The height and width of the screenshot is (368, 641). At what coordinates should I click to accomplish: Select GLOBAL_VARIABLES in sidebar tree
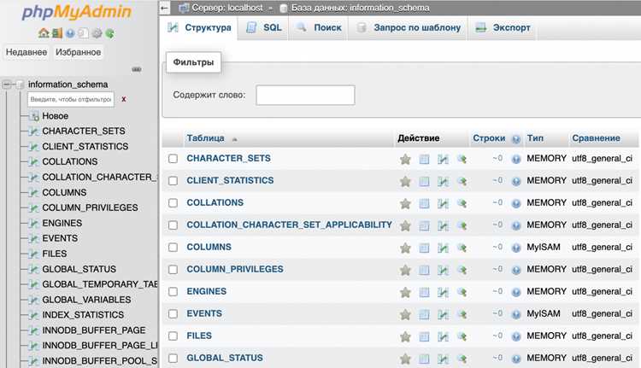pos(86,300)
